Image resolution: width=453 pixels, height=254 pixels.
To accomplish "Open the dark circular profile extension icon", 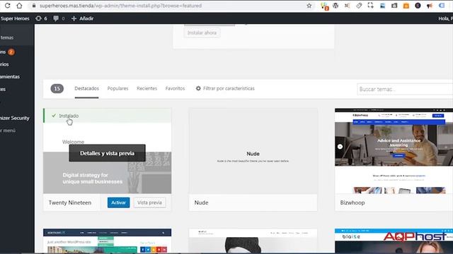I will (418, 6).
